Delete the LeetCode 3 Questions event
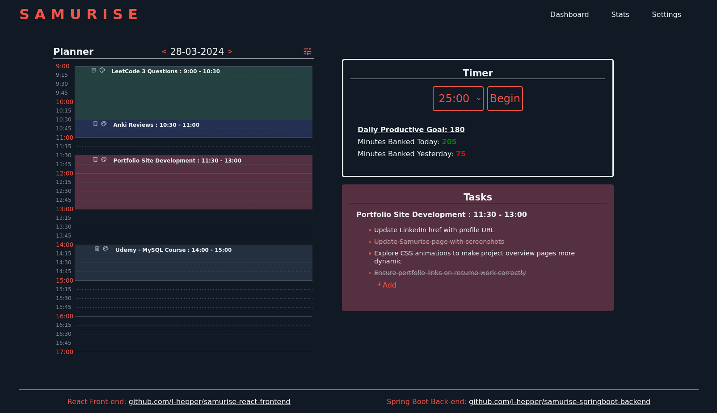 coord(94,70)
